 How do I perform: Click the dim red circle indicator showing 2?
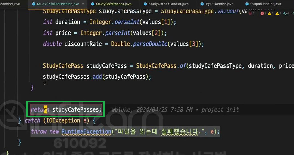click(x=252, y=13)
